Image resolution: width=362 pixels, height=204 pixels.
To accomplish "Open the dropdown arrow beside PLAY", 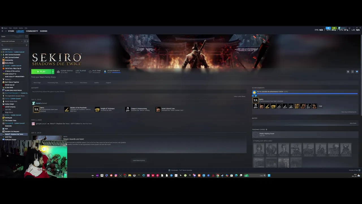I will coord(53,72).
